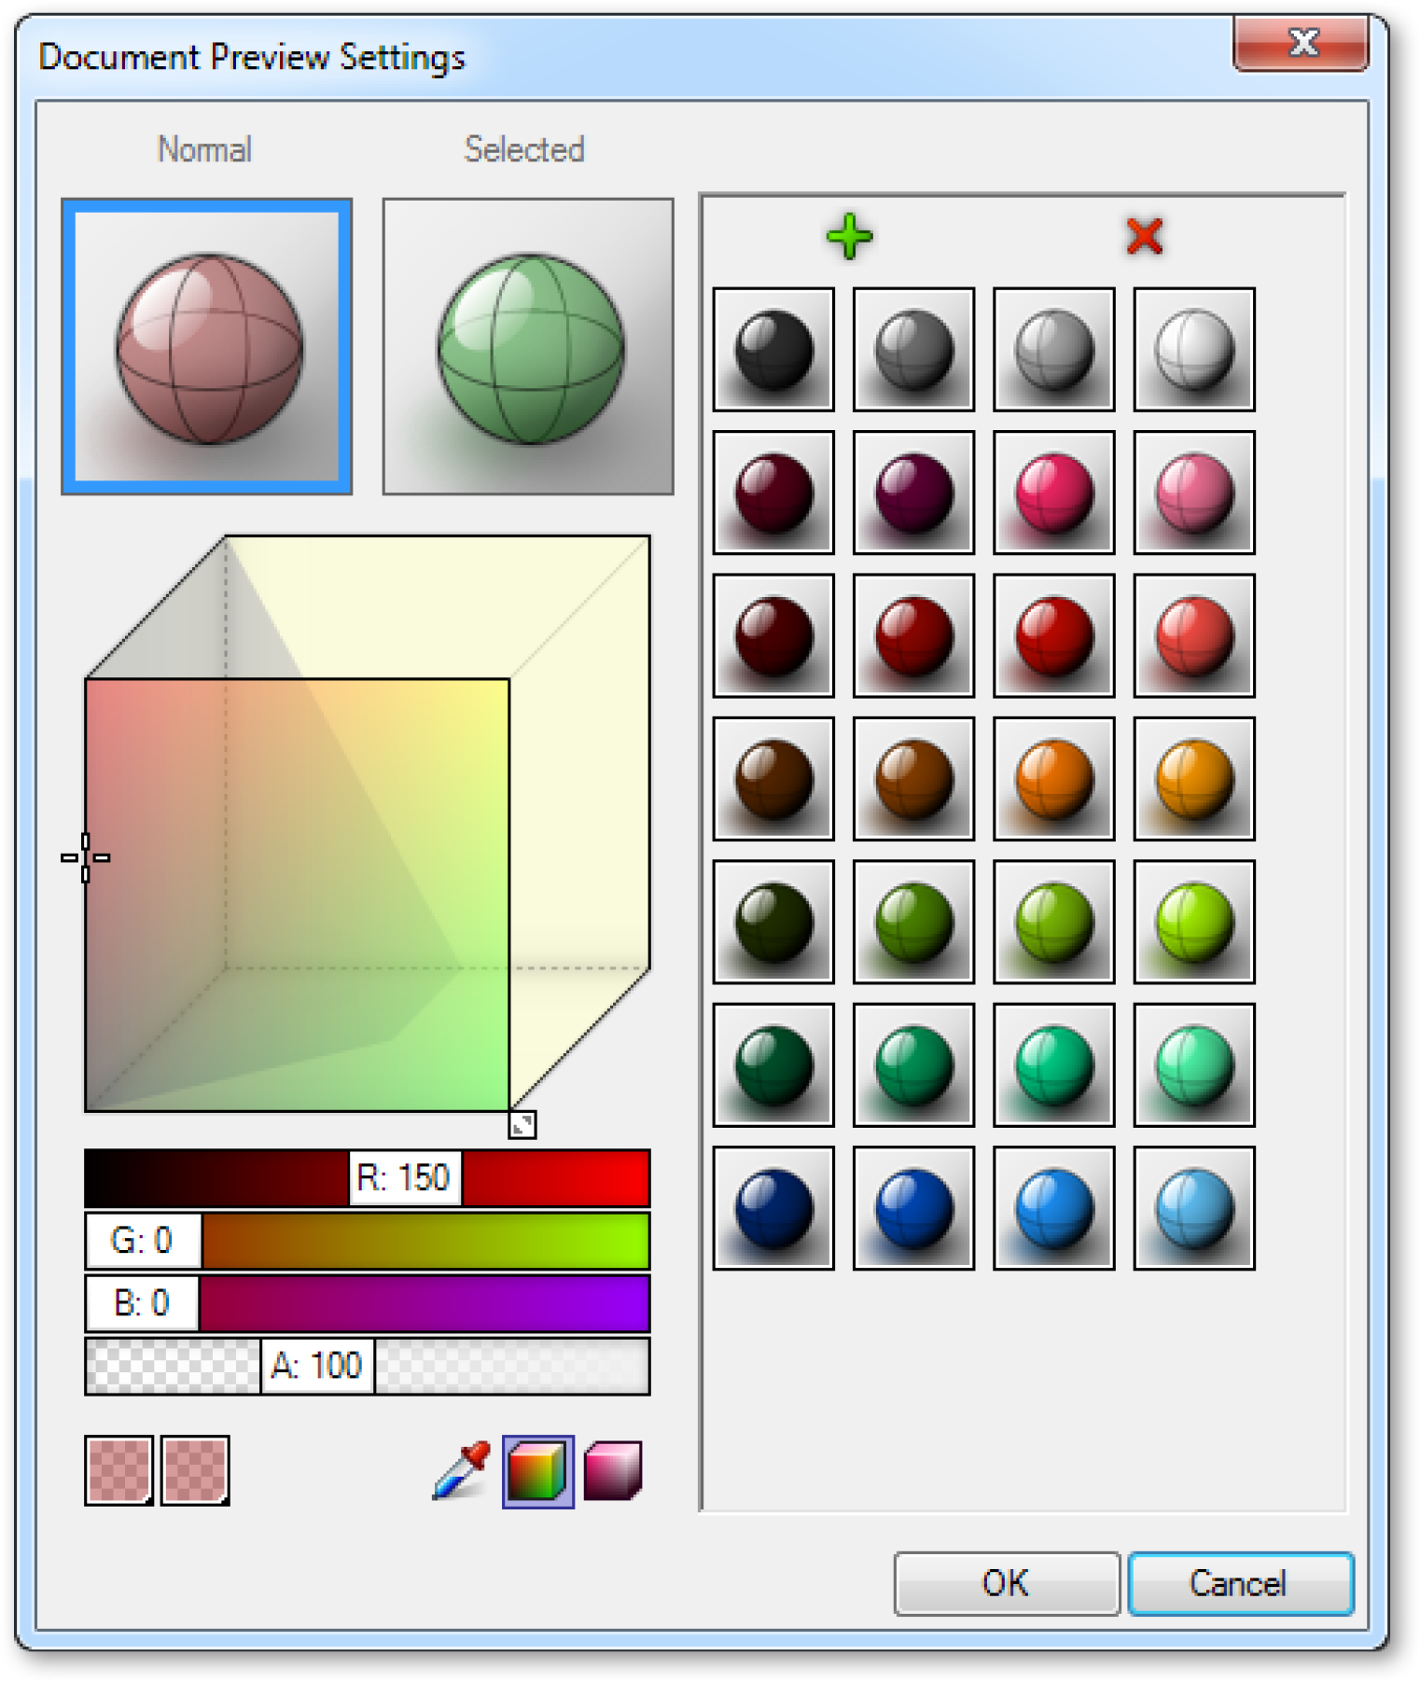Click the blue channel slider B: 0

pyautogui.click(x=368, y=1303)
